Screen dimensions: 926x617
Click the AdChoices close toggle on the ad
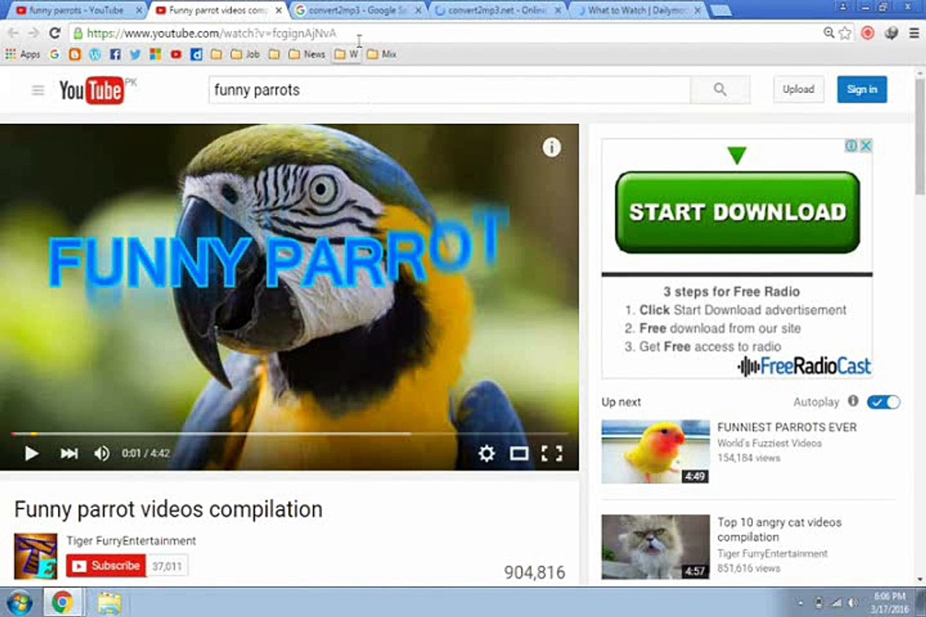(x=867, y=146)
